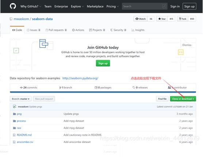The image size is (203, 157).
Task: Fork the repository
Action: click(x=183, y=19)
